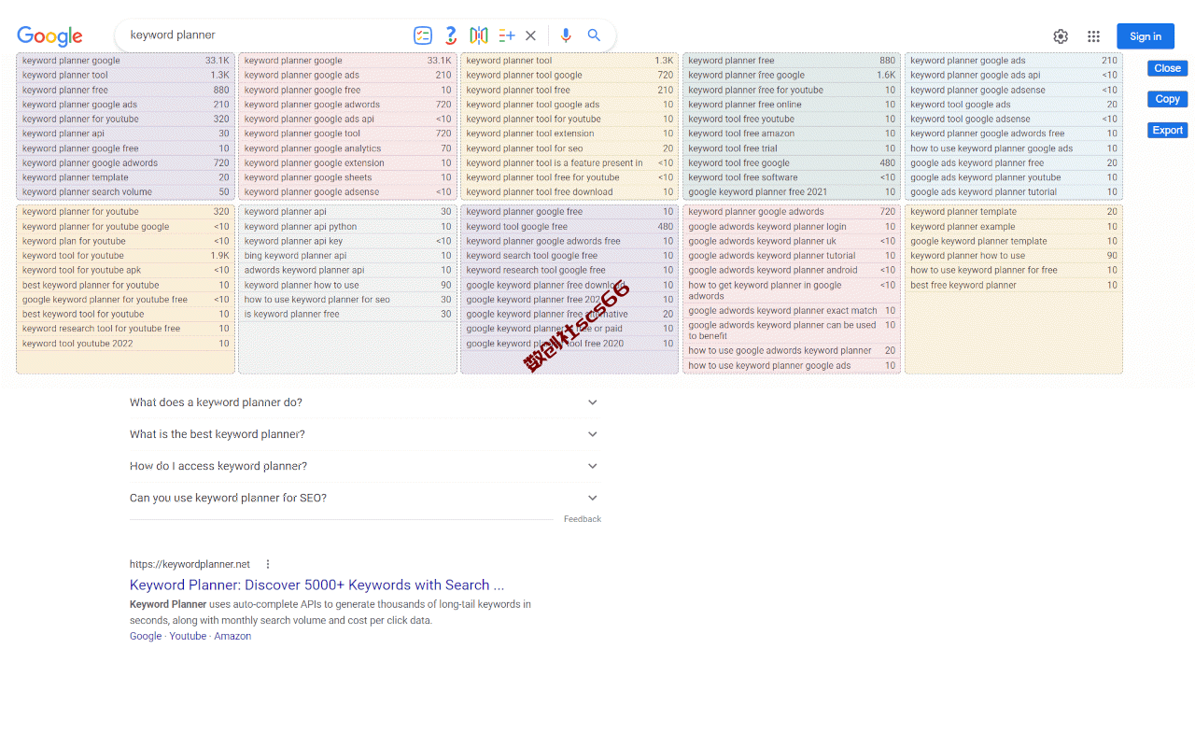This screenshot has width=1195, height=747.
Task: Select "is keyword planner free" row
Action: click(347, 315)
